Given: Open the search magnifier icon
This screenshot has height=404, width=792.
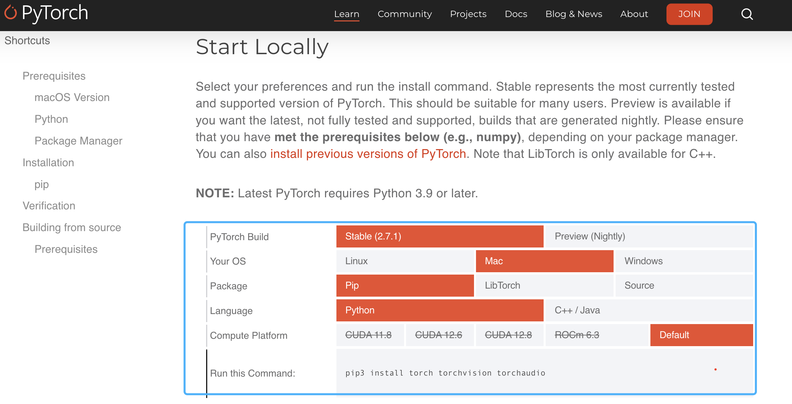Looking at the screenshot, I should click(747, 14).
